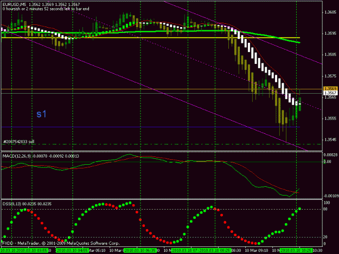The width and height of the screenshot is (339, 254).
Task: Click the Mar 05:10 time axis label
Action: tap(97, 250)
